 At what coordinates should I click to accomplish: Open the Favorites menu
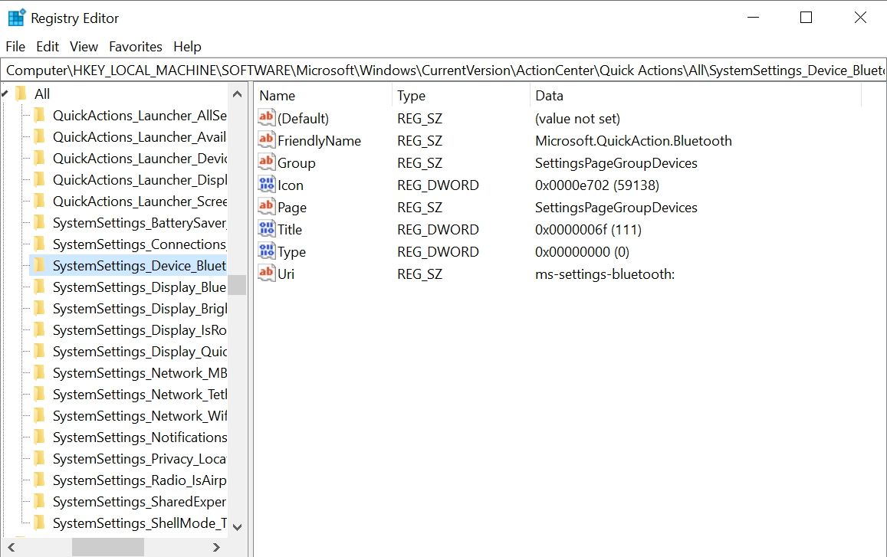[x=136, y=47]
